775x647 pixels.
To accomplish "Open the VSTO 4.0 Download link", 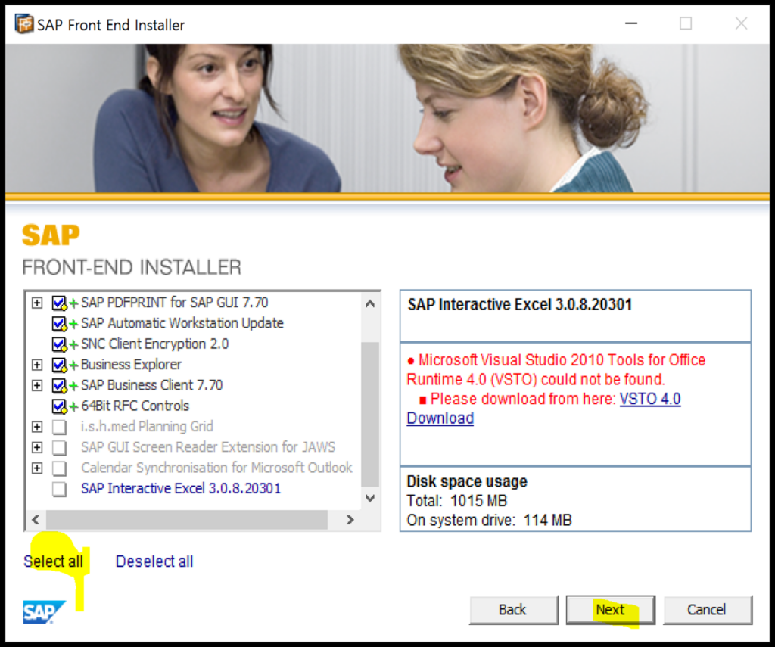I will click(x=650, y=399).
